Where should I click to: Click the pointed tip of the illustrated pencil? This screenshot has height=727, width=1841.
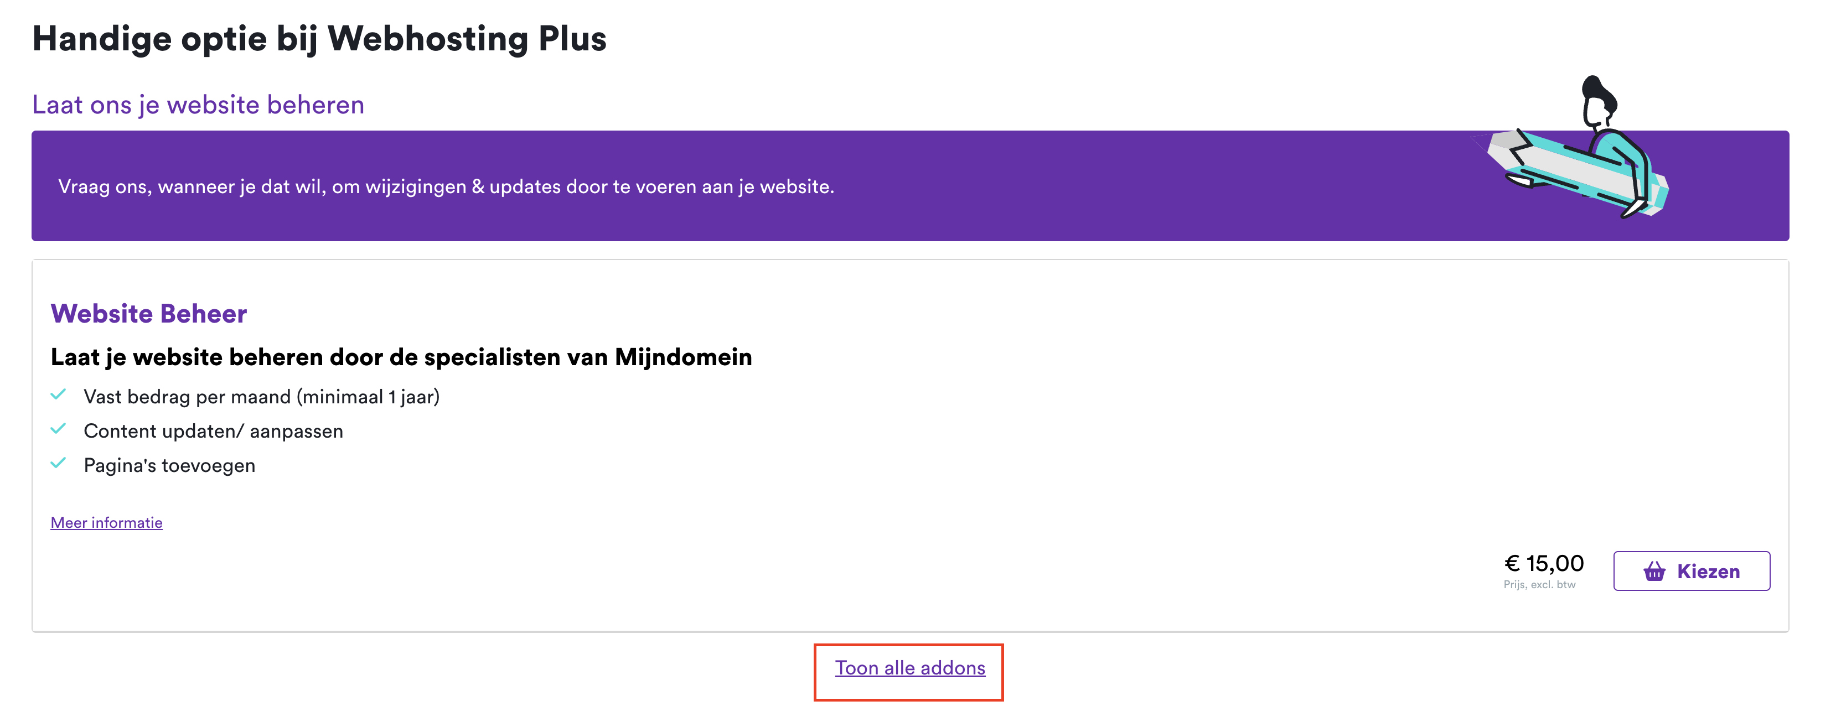click(x=1499, y=147)
